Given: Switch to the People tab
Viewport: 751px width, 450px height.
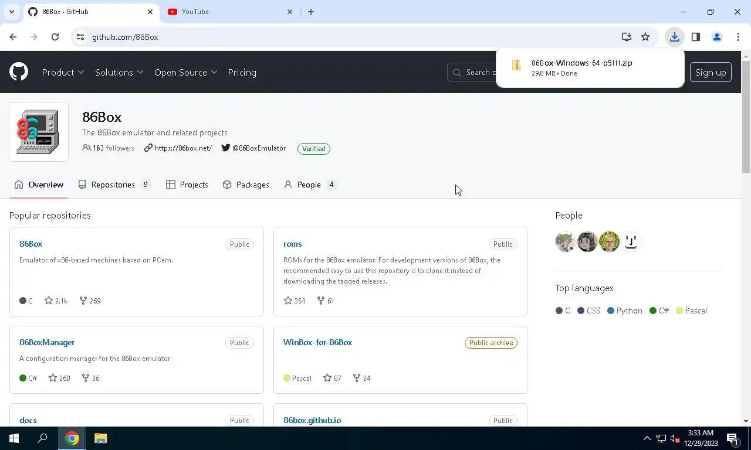Looking at the screenshot, I should 310,185.
